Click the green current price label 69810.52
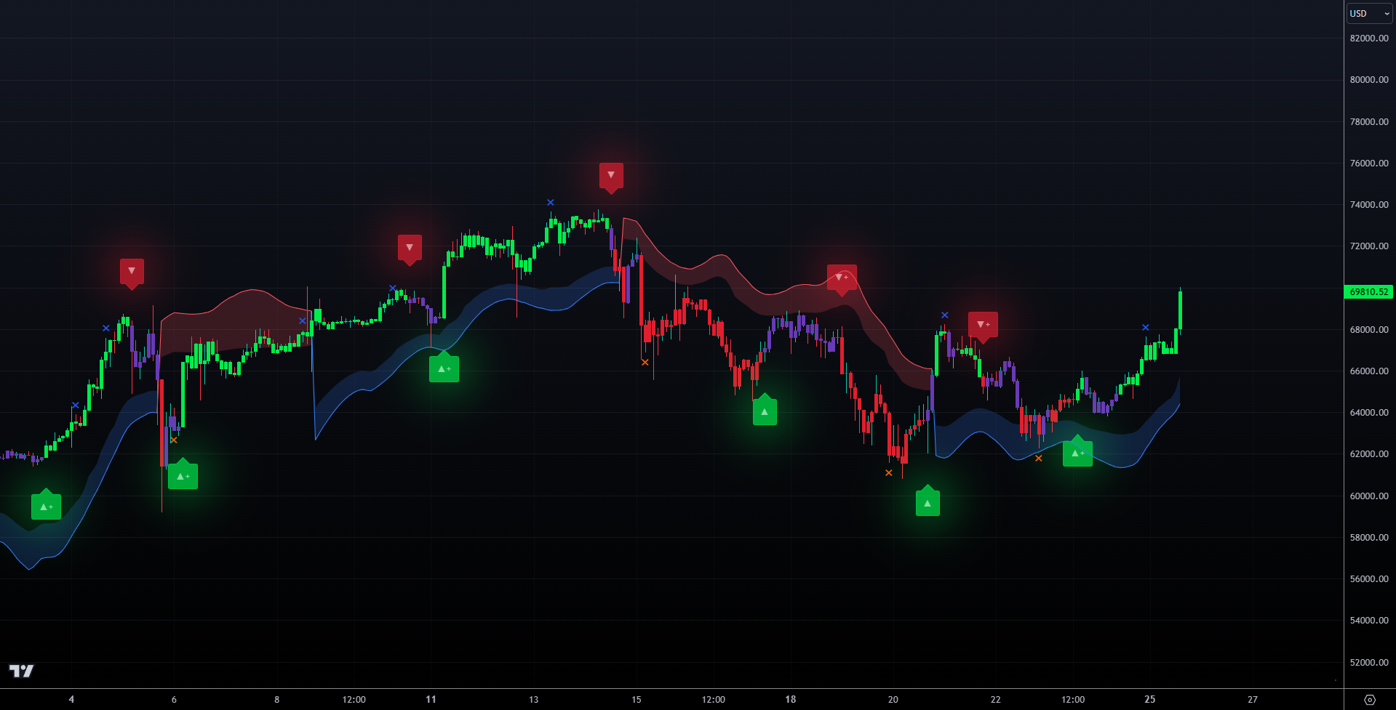Image resolution: width=1396 pixels, height=710 pixels. 1369,292
